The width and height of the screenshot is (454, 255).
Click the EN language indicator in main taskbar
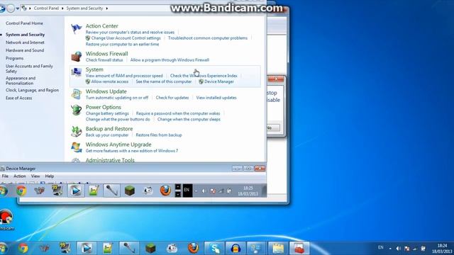tap(381, 247)
